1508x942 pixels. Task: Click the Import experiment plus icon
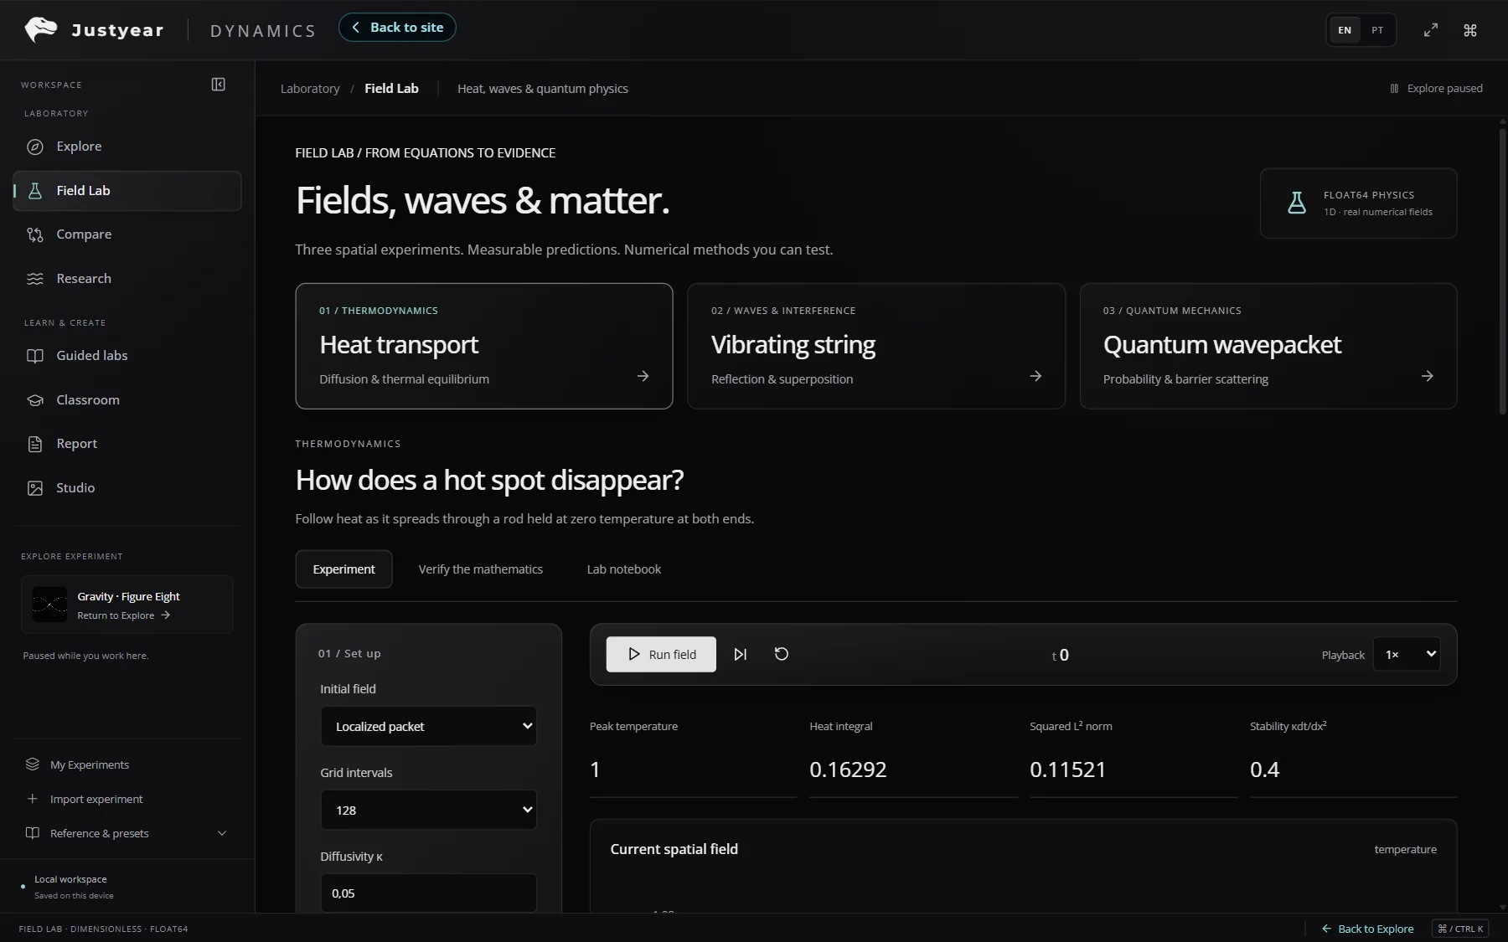click(33, 799)
